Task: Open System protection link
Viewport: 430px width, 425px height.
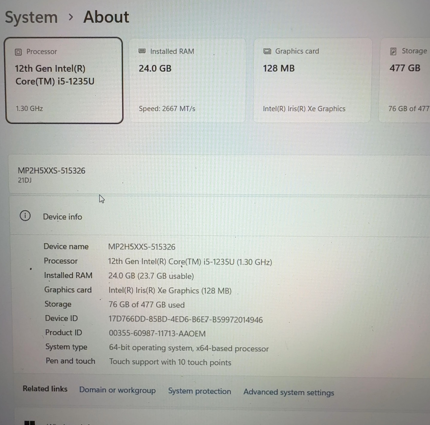Action: [x=199, y=391]
